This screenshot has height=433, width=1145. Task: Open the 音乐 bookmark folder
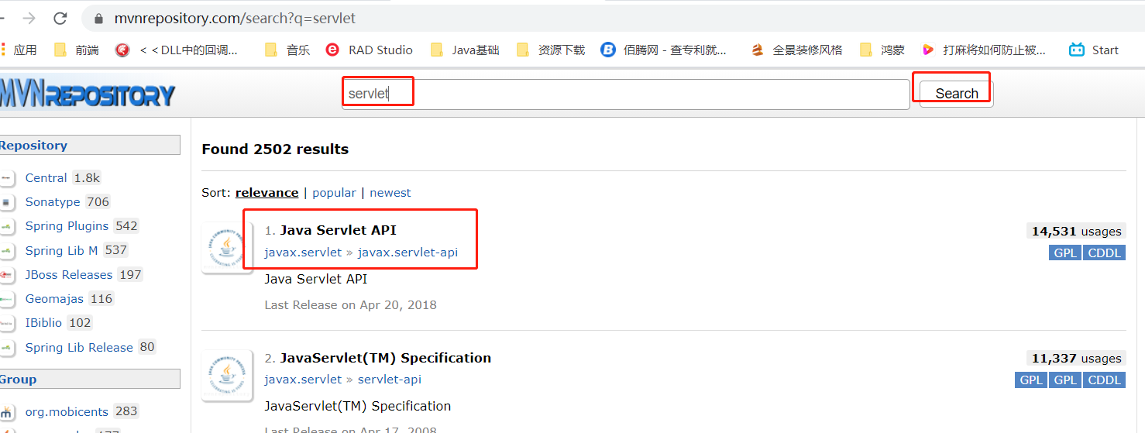(x=287, y=50)
